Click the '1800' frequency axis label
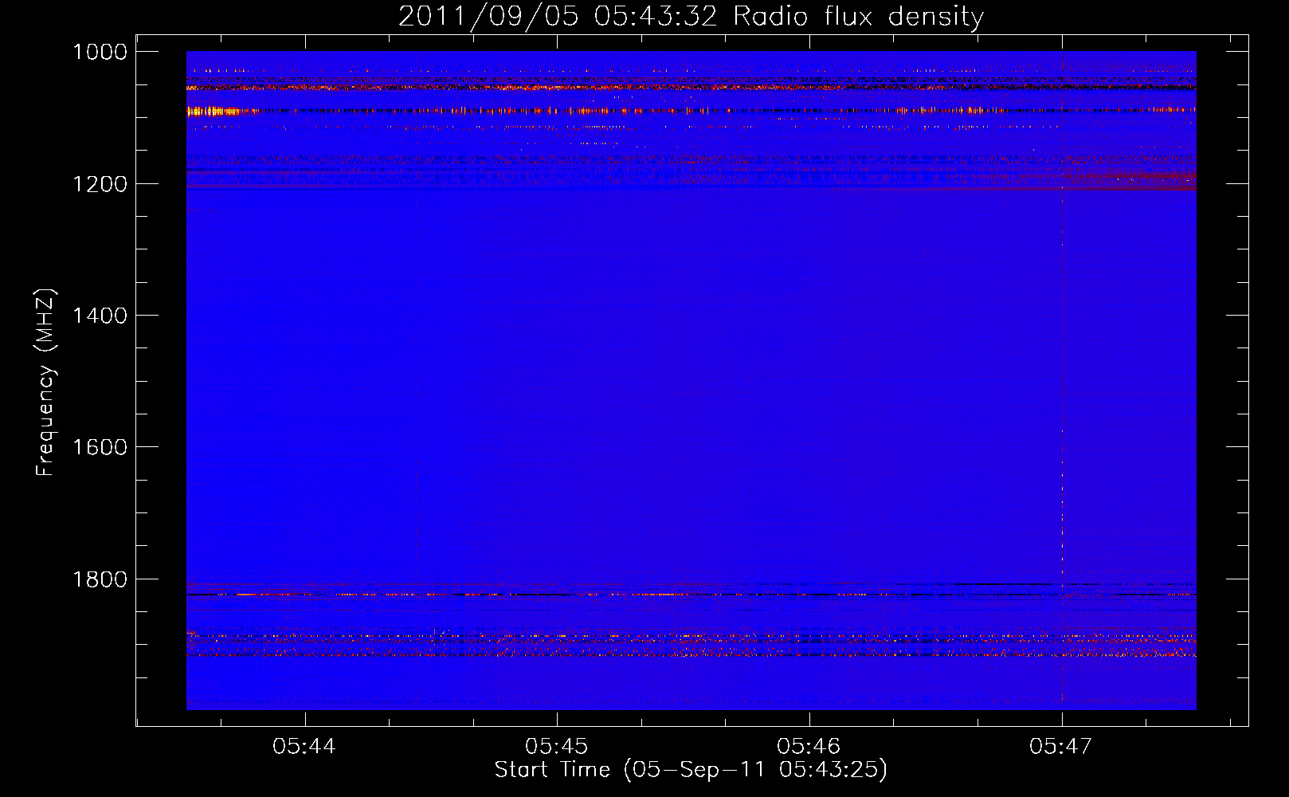Image resolution: width=1289 pixels, height=797 pixels. (x=100, y=579)
